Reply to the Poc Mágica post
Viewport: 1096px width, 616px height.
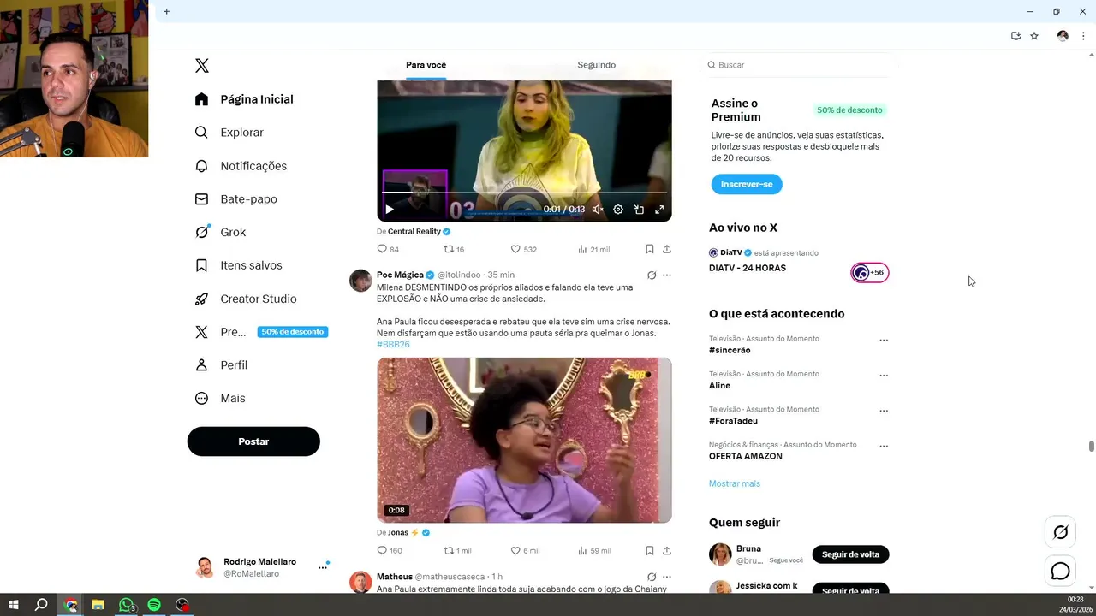390,551
